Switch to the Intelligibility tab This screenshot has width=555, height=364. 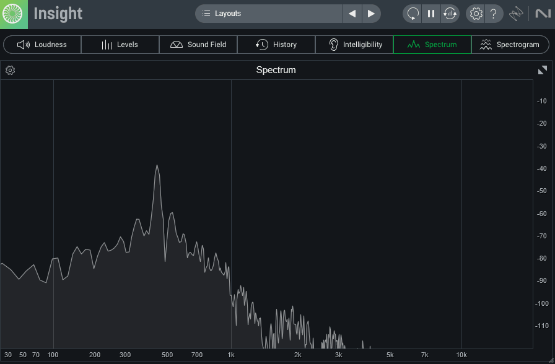(x=354, y=45)
